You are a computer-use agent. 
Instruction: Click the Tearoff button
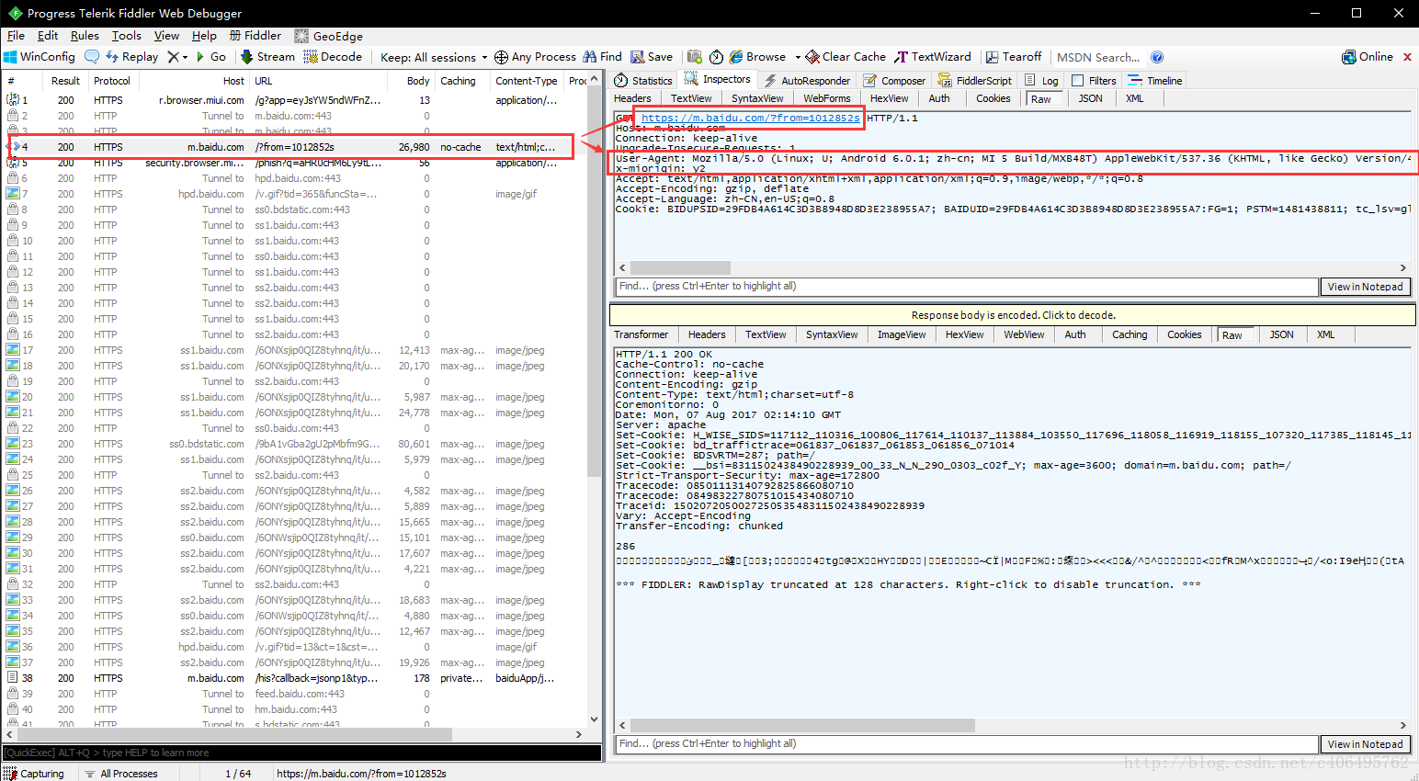tap(1014, 57)
